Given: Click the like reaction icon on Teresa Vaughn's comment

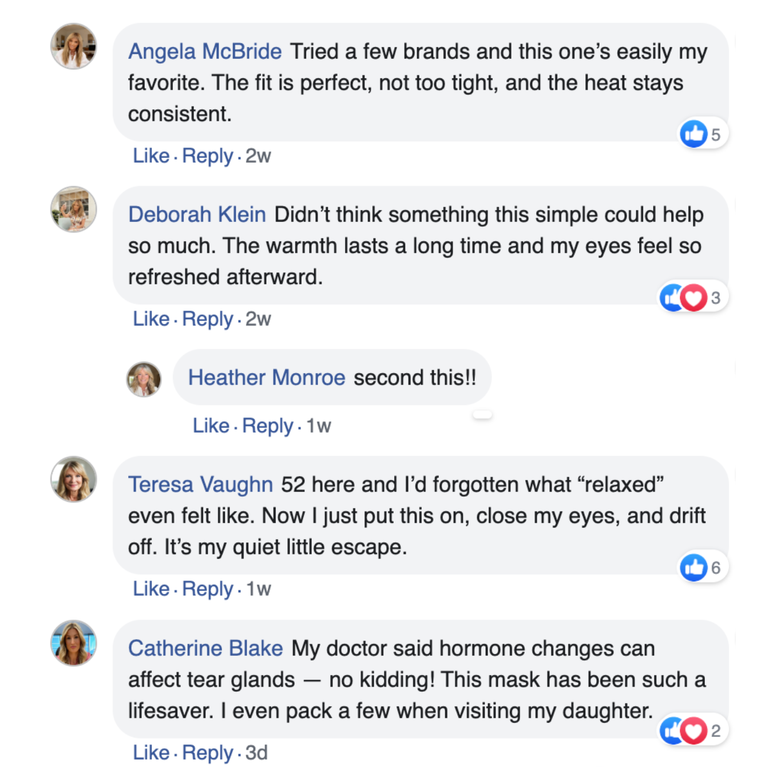Looking at the screenshot, I should (x=693, y=567).
